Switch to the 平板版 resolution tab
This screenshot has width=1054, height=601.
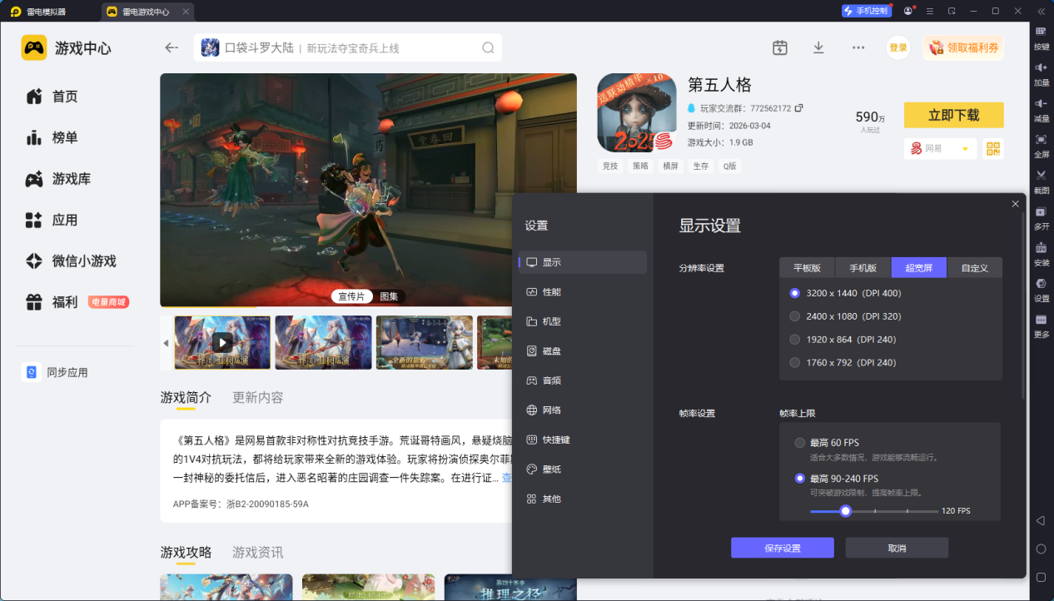[807, 268]
